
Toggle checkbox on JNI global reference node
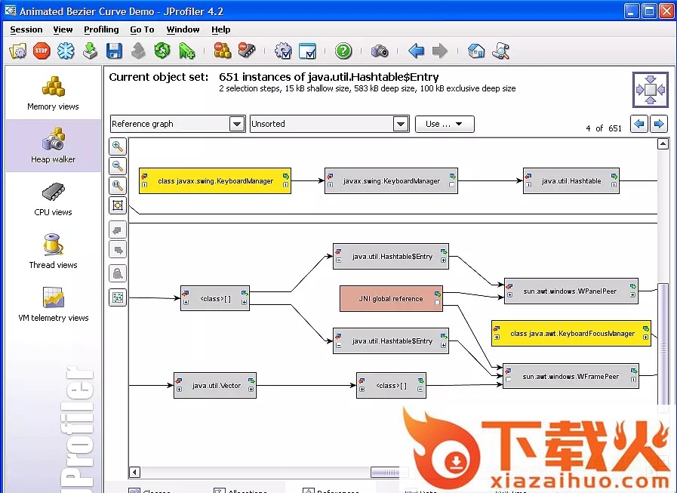point(438,303)
